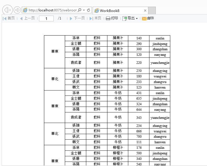The width and height of the screenshot is (207, 166).
Task: Click the printer icon
Action: click(x=108, y=18)
